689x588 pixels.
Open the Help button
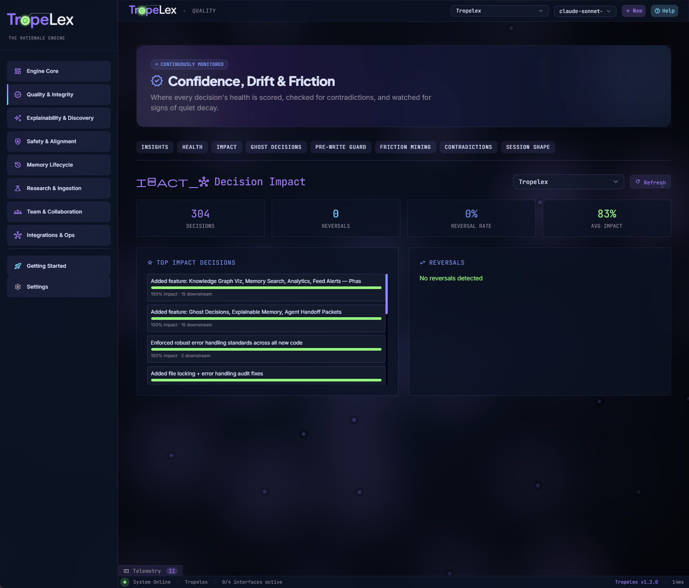pos(664,11)
